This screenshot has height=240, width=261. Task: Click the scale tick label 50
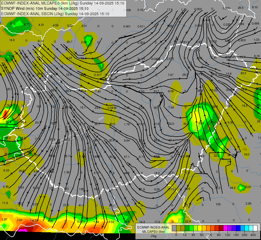point(202,235)
